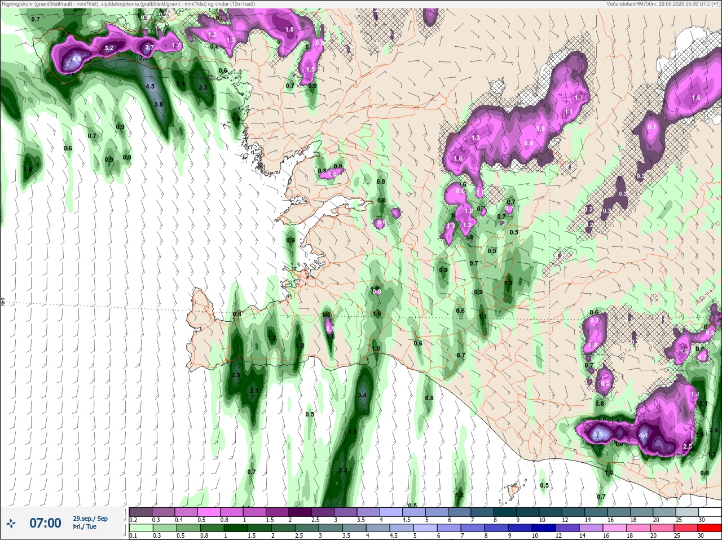Pick rain legend swatch between 1 and 1.5
The height and width of the screenshot is (540, 722).
(x=236, y=528)
